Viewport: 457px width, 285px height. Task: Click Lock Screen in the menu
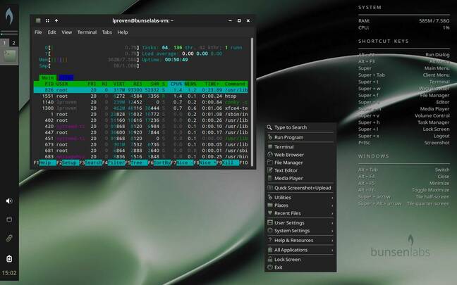click(x=287, y=259)
